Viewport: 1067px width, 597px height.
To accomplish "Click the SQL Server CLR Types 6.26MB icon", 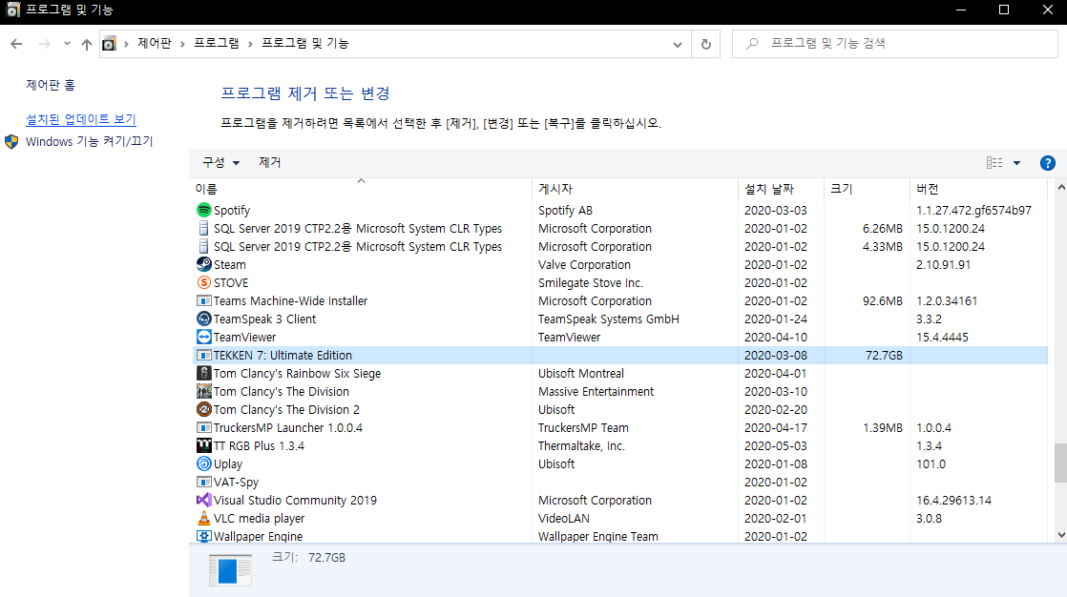I will click(x=203, y=229).
